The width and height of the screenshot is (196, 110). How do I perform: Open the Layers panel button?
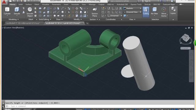[x=173, y=11]
